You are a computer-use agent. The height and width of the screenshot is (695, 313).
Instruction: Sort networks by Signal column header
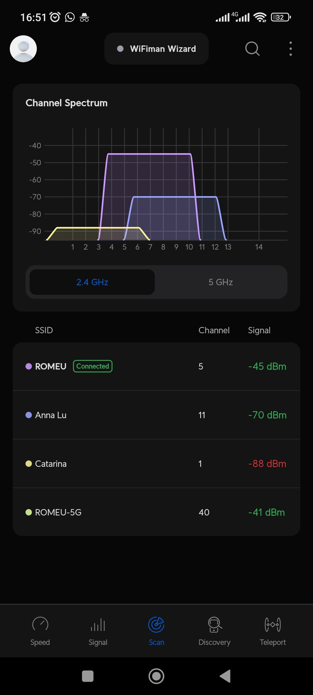(x=259, y=330)
